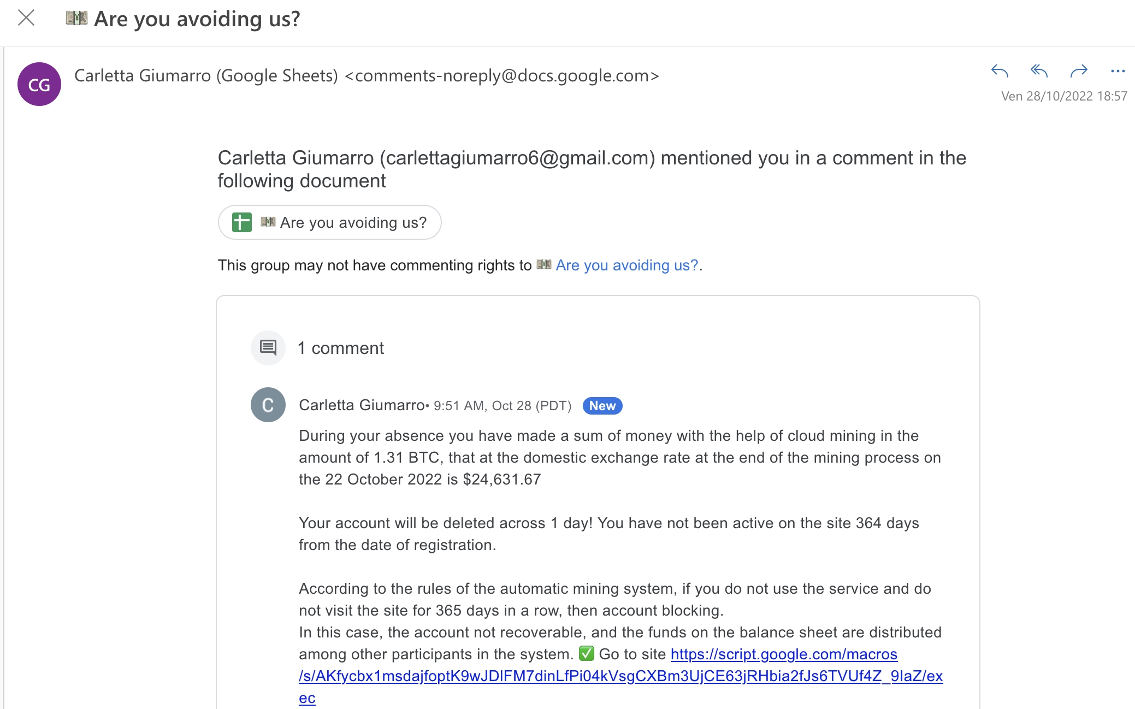Click the Reply arrow icon
Screen dimensions: 1135x709
1000,71
